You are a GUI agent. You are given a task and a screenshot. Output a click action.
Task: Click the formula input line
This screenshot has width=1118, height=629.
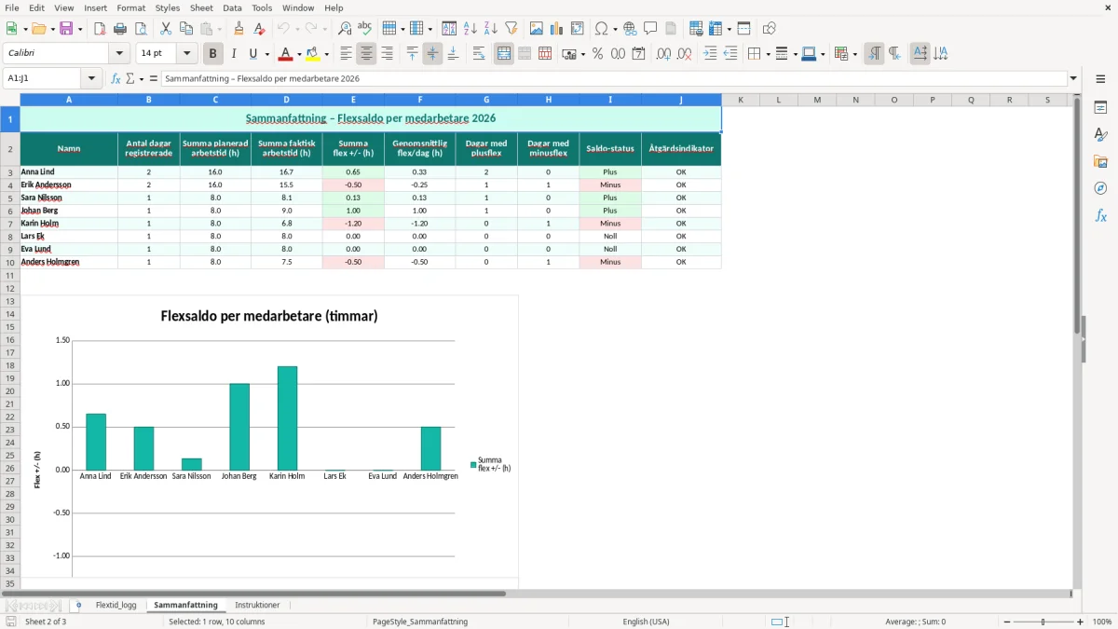coord(613,78)
